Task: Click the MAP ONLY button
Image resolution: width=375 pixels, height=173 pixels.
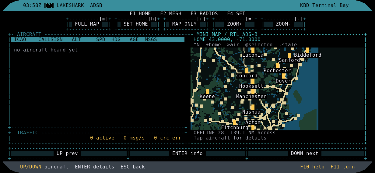Action: pos(186,24)
